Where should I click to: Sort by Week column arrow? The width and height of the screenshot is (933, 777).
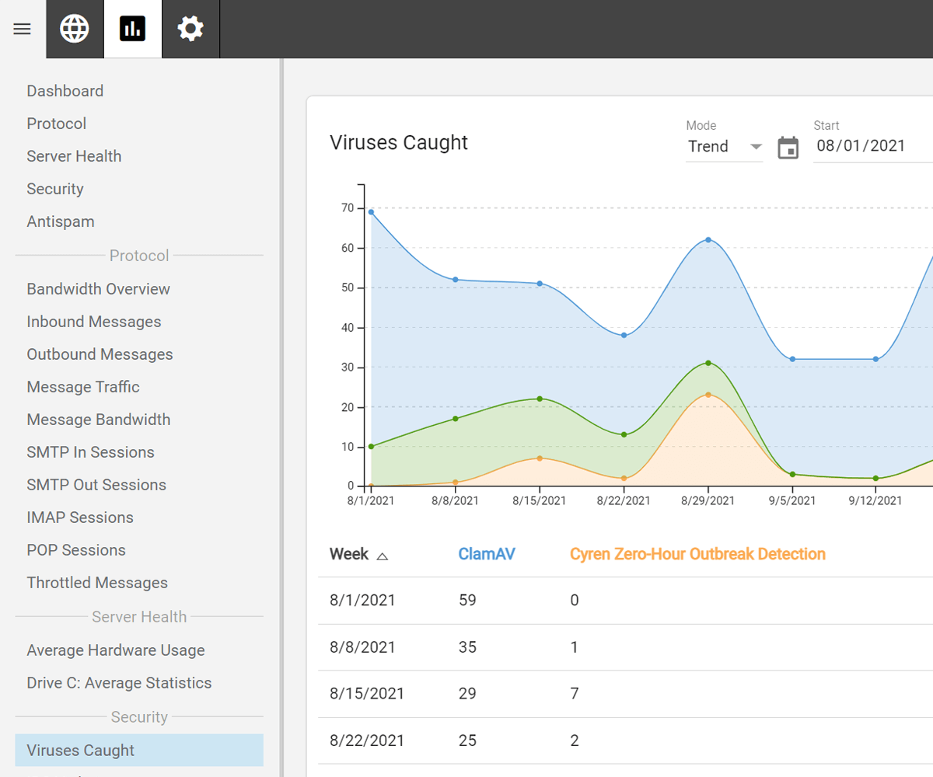tap(382, 556)
